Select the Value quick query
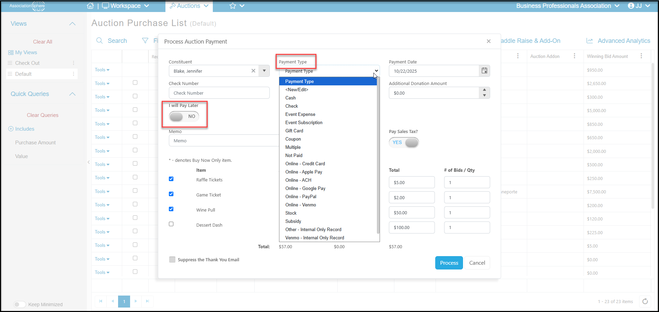 [x=21, y=156]
